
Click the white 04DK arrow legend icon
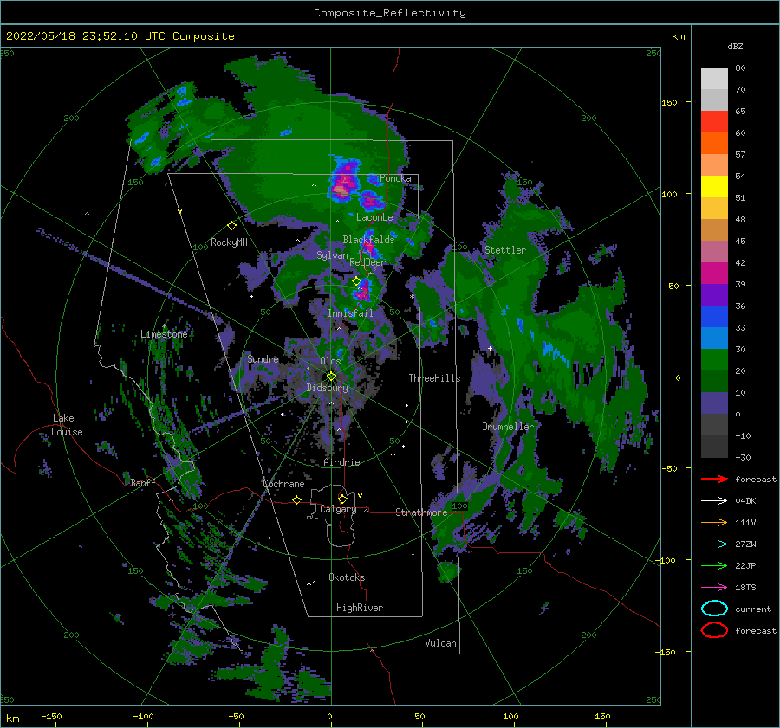coord(714,500)
